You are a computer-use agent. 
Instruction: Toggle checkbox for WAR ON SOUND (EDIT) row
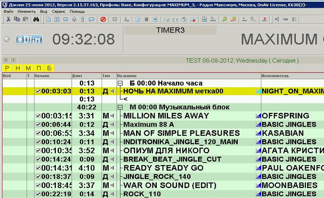(x=38, y=185)
